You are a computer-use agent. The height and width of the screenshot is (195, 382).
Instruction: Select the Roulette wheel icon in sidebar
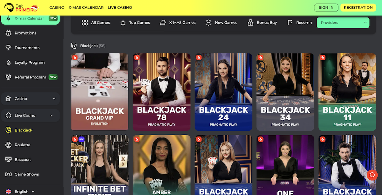pos(8,145)
